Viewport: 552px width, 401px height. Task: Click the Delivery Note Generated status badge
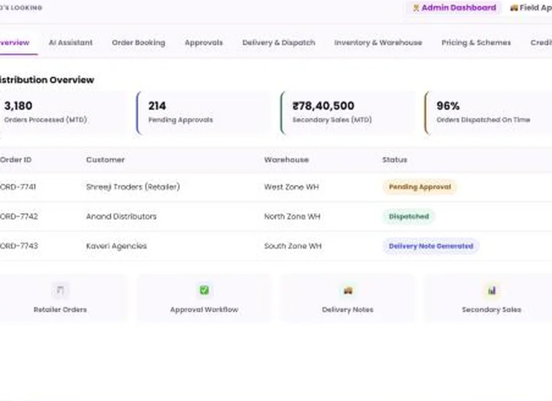[431, 246]
